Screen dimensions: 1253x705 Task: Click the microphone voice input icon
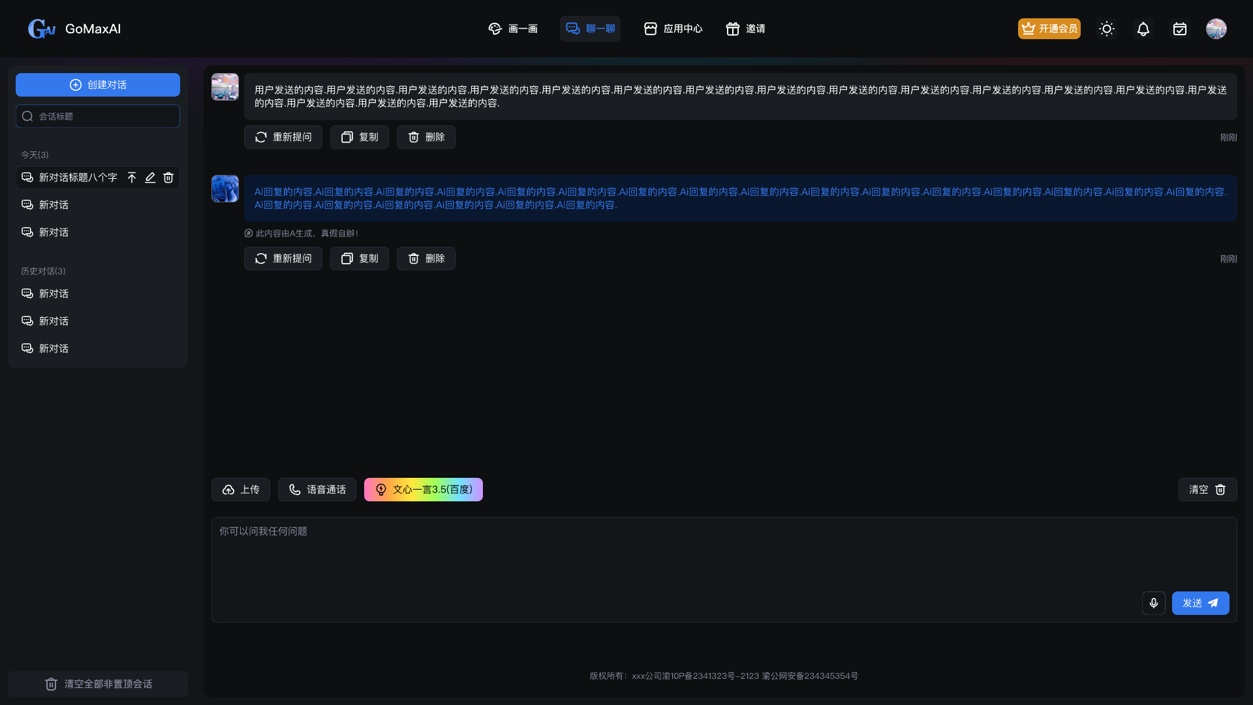pyautogui.click(x=1153, y=603)
